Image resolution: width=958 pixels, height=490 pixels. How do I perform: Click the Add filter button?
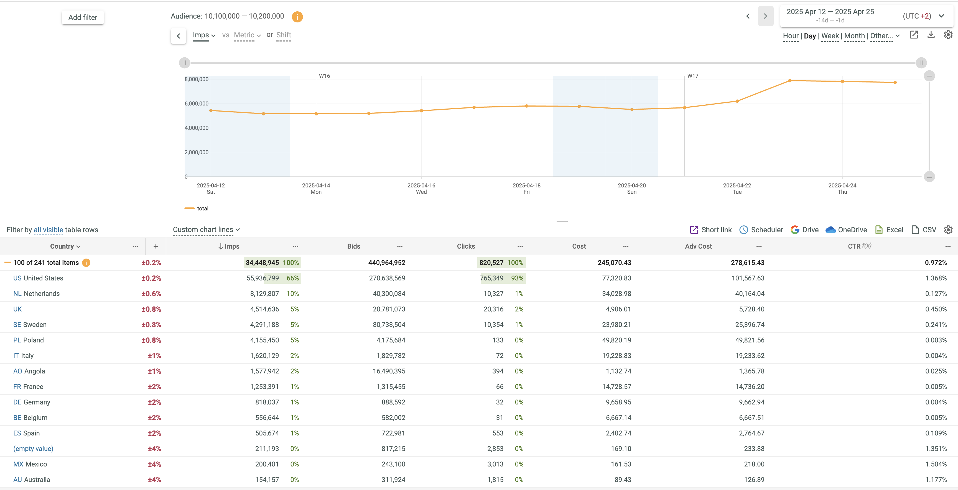[83, 17]
